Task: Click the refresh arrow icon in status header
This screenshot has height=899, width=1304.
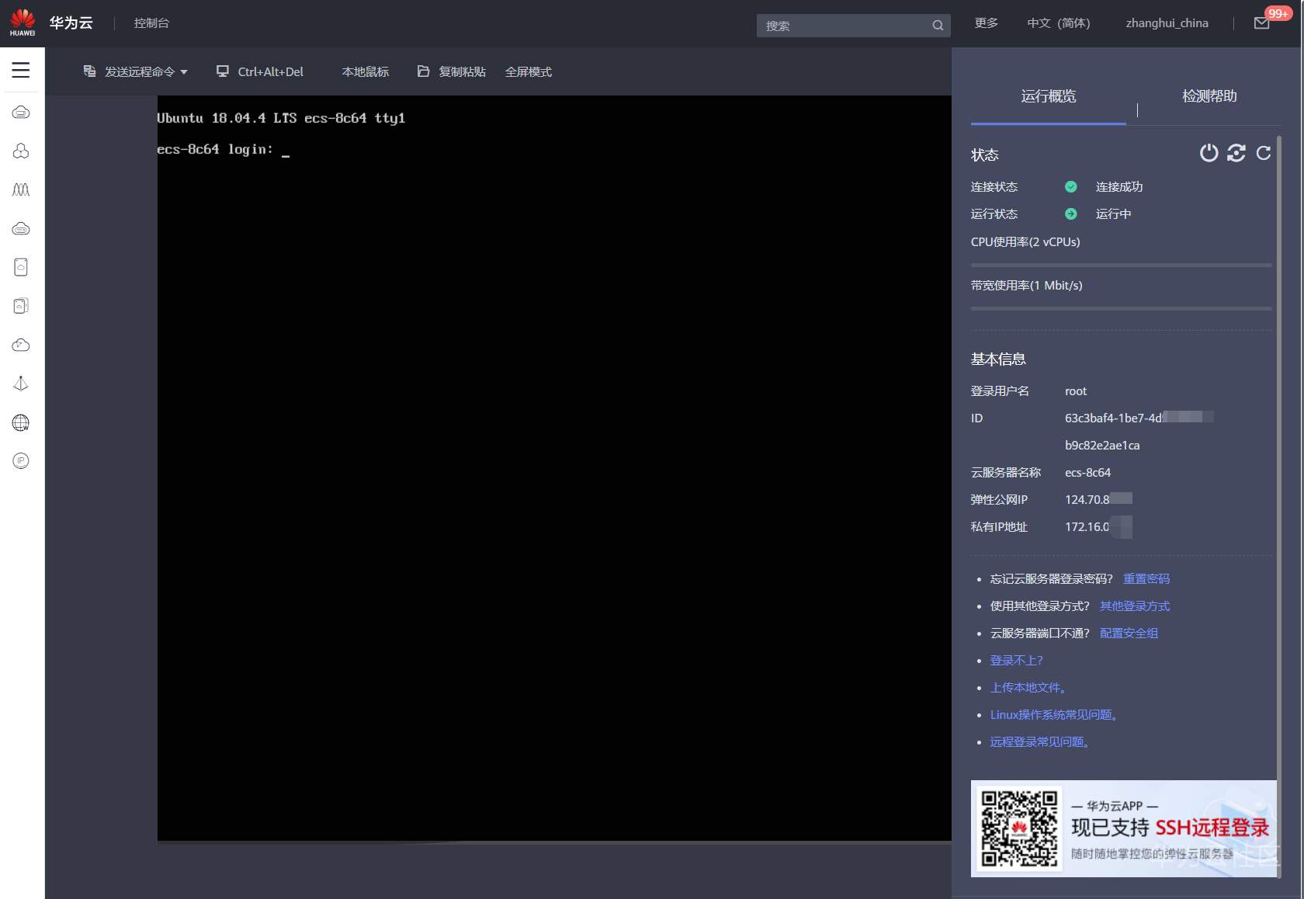Action: coord(1264,153)
